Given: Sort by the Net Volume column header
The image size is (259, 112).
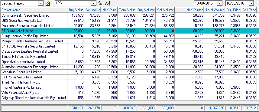Looking at the screenshot, I should tap(189, 10).
